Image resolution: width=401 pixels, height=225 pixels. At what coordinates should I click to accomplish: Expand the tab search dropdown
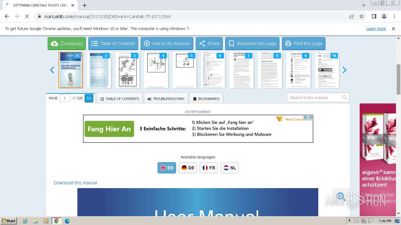[x=364, y=5]
